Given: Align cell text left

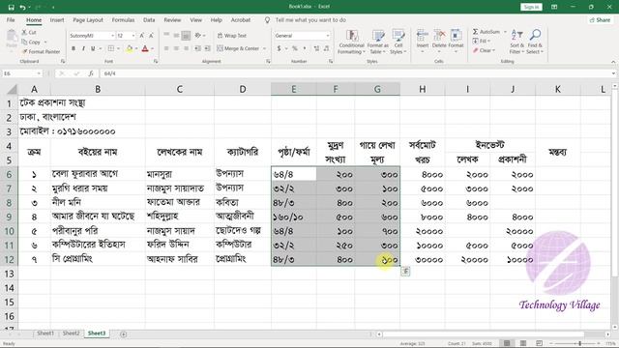Looking at the screenshot, I should pyautogui.click(x=166, y=48).
